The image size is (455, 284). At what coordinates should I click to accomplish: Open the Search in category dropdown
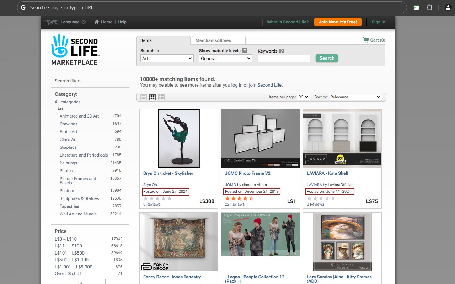167,58
